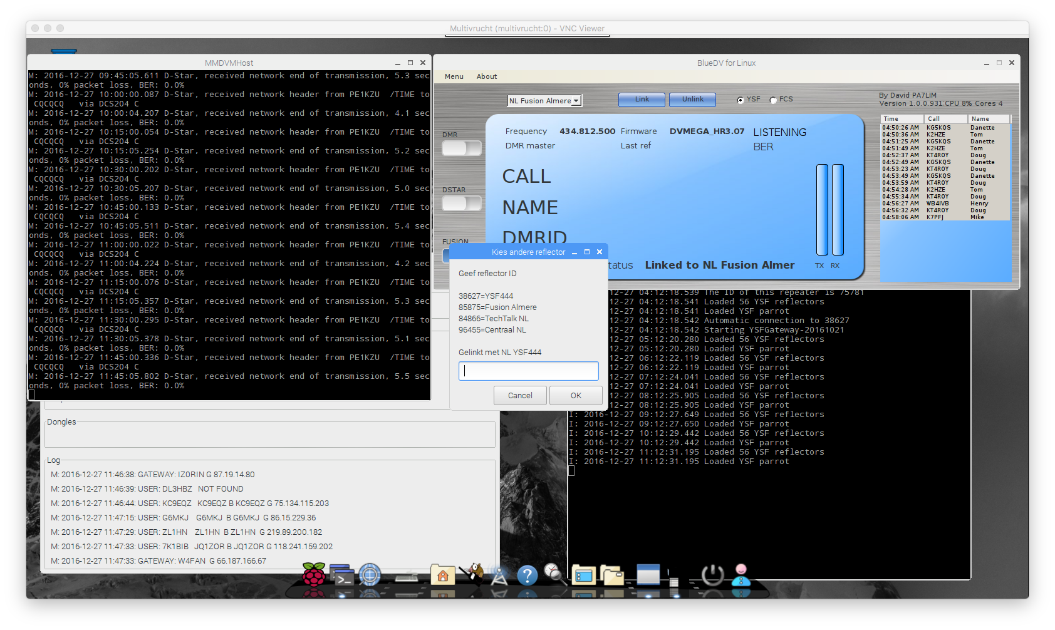Open the file manager window folder icon
1055x630 pixels.
(584, 575)
